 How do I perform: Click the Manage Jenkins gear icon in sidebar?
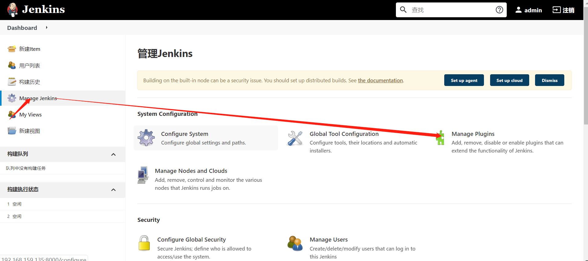(x=12, y=98)
